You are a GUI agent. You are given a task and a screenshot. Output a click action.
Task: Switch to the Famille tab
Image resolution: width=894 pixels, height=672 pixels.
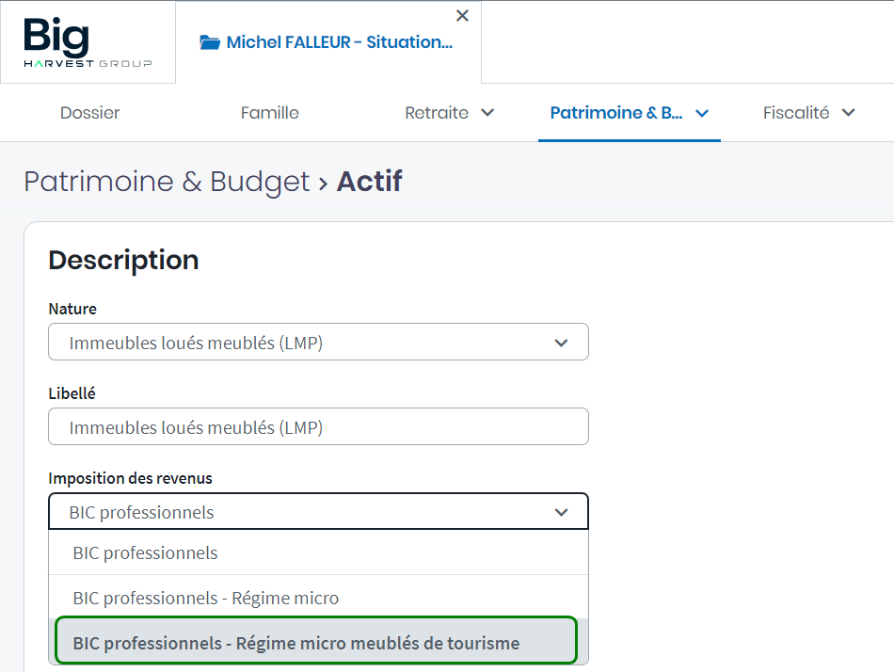pos(269,113)
